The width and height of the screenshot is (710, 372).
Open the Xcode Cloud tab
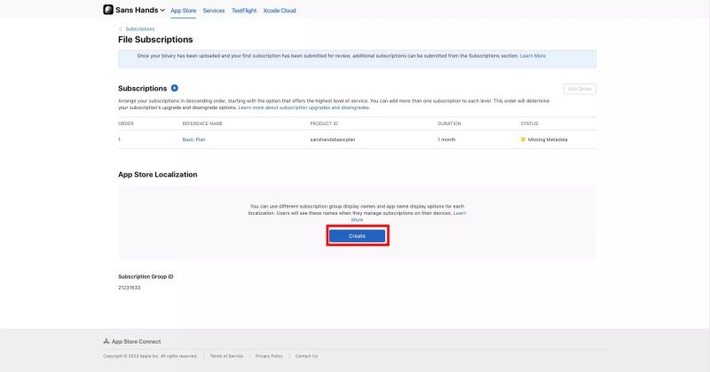point(280,11)
